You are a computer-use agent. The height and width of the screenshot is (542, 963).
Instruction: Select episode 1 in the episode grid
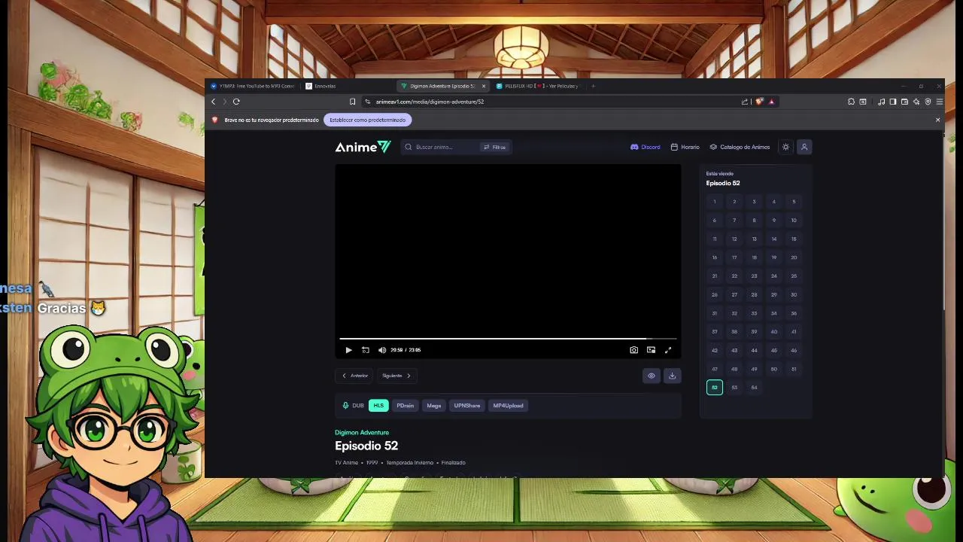tap(715, 202)
